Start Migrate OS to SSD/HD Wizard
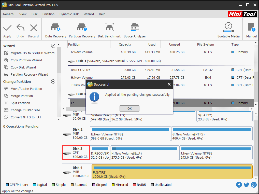259x194 pixels. [33, 53]
